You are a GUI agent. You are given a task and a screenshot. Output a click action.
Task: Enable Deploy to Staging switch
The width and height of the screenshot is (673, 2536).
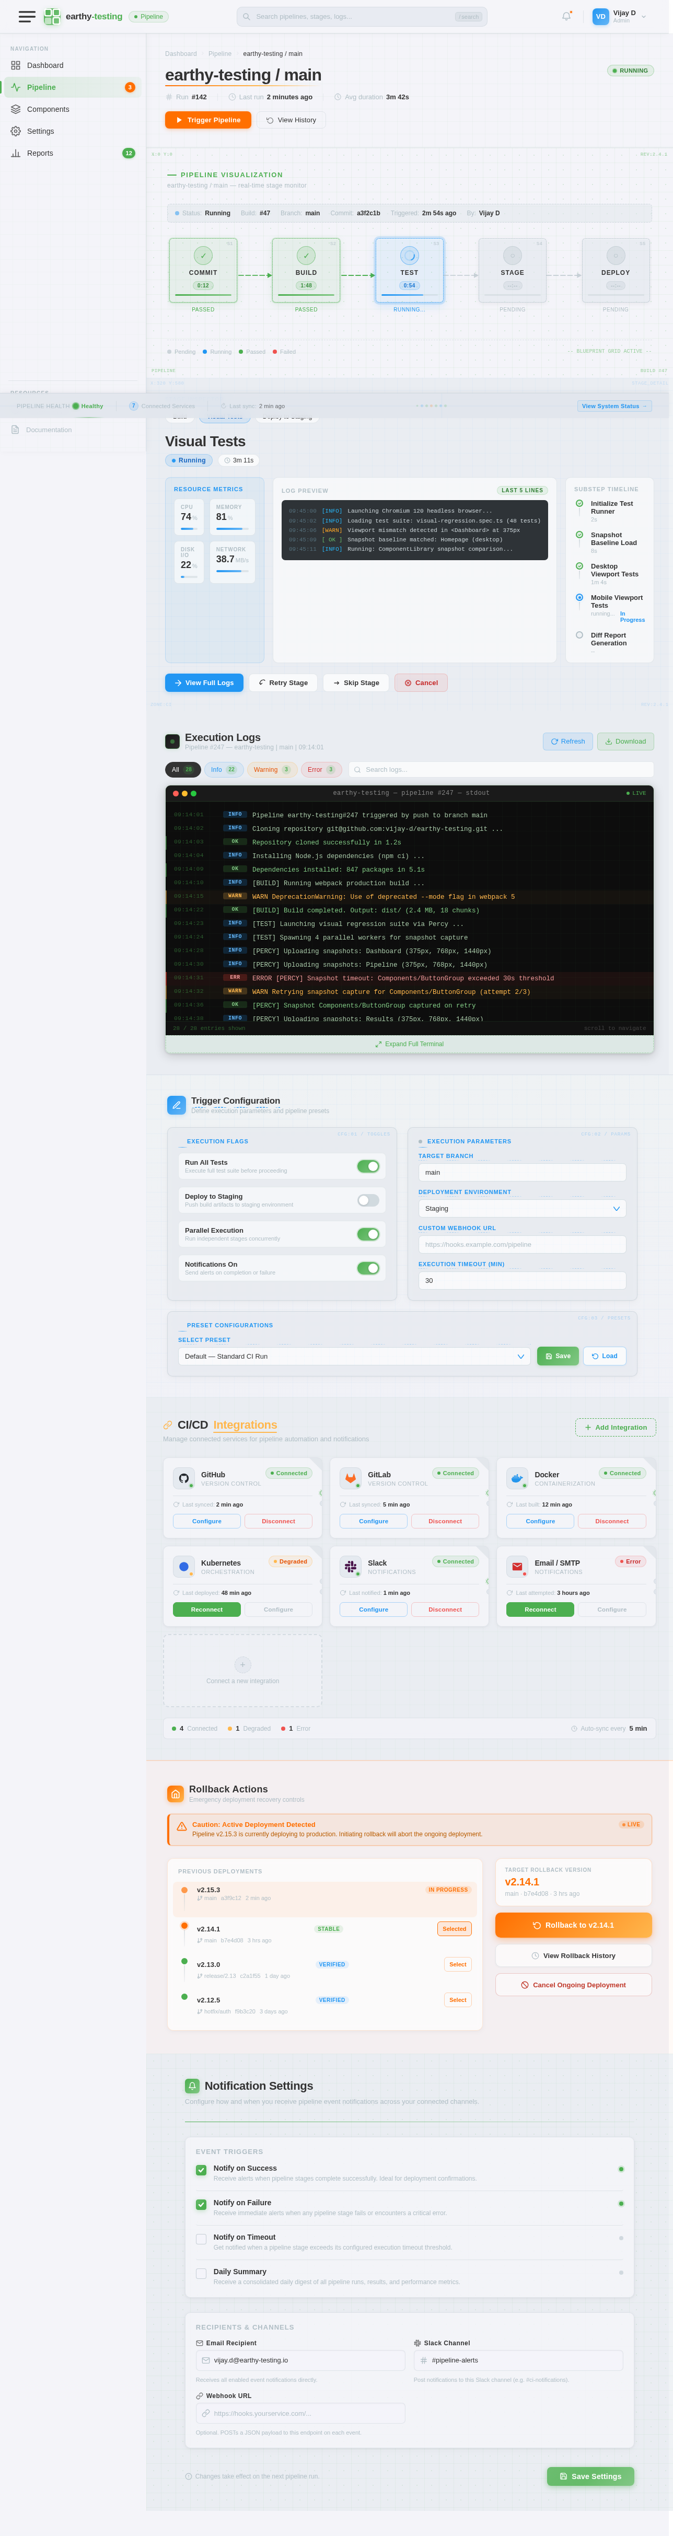click(x=368, y=1200)
